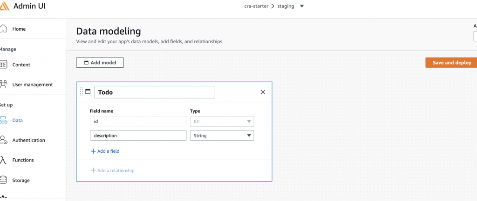Click the Manage section label

pos(7,49)
